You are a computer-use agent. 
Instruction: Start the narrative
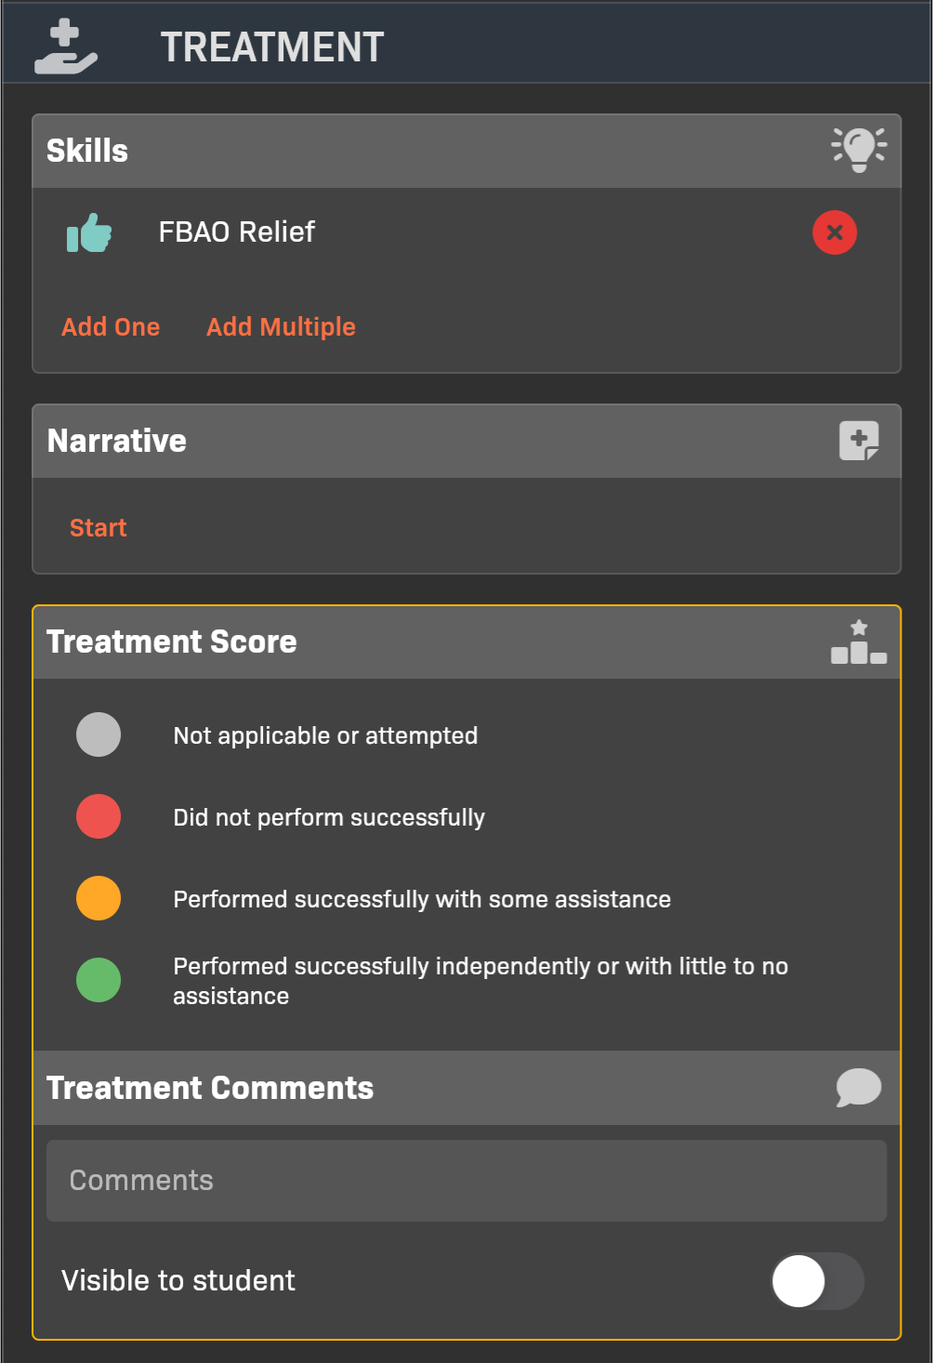point(98,528)
